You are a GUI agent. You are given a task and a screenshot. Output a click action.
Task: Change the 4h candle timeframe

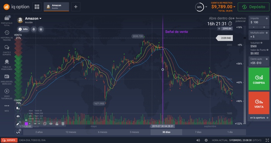[18, 116]
